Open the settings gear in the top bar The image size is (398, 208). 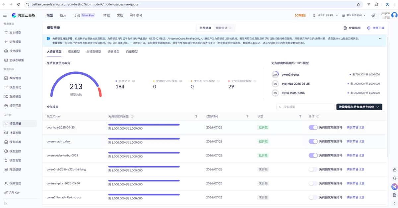coord(373,15)
